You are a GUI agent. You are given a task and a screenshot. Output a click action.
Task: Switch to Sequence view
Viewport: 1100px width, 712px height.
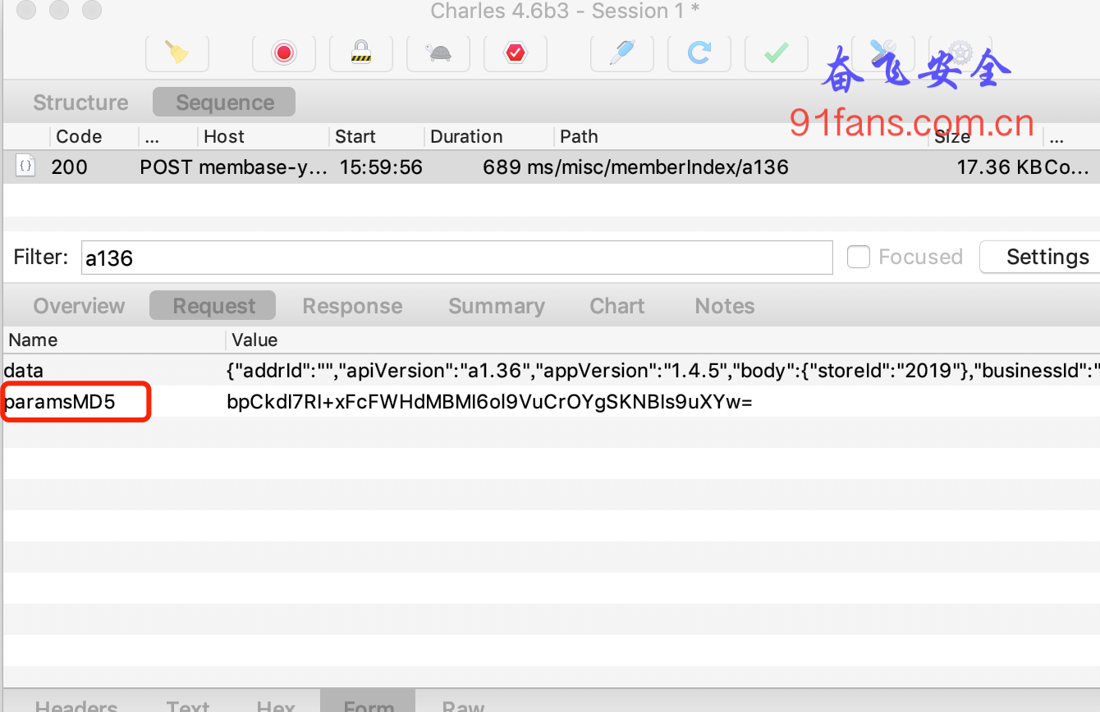point(224,103)
